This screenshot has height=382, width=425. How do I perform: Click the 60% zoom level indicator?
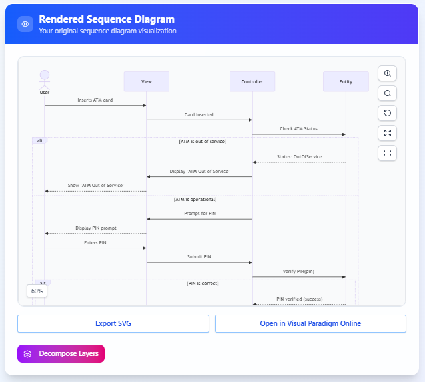click(37, 291)
